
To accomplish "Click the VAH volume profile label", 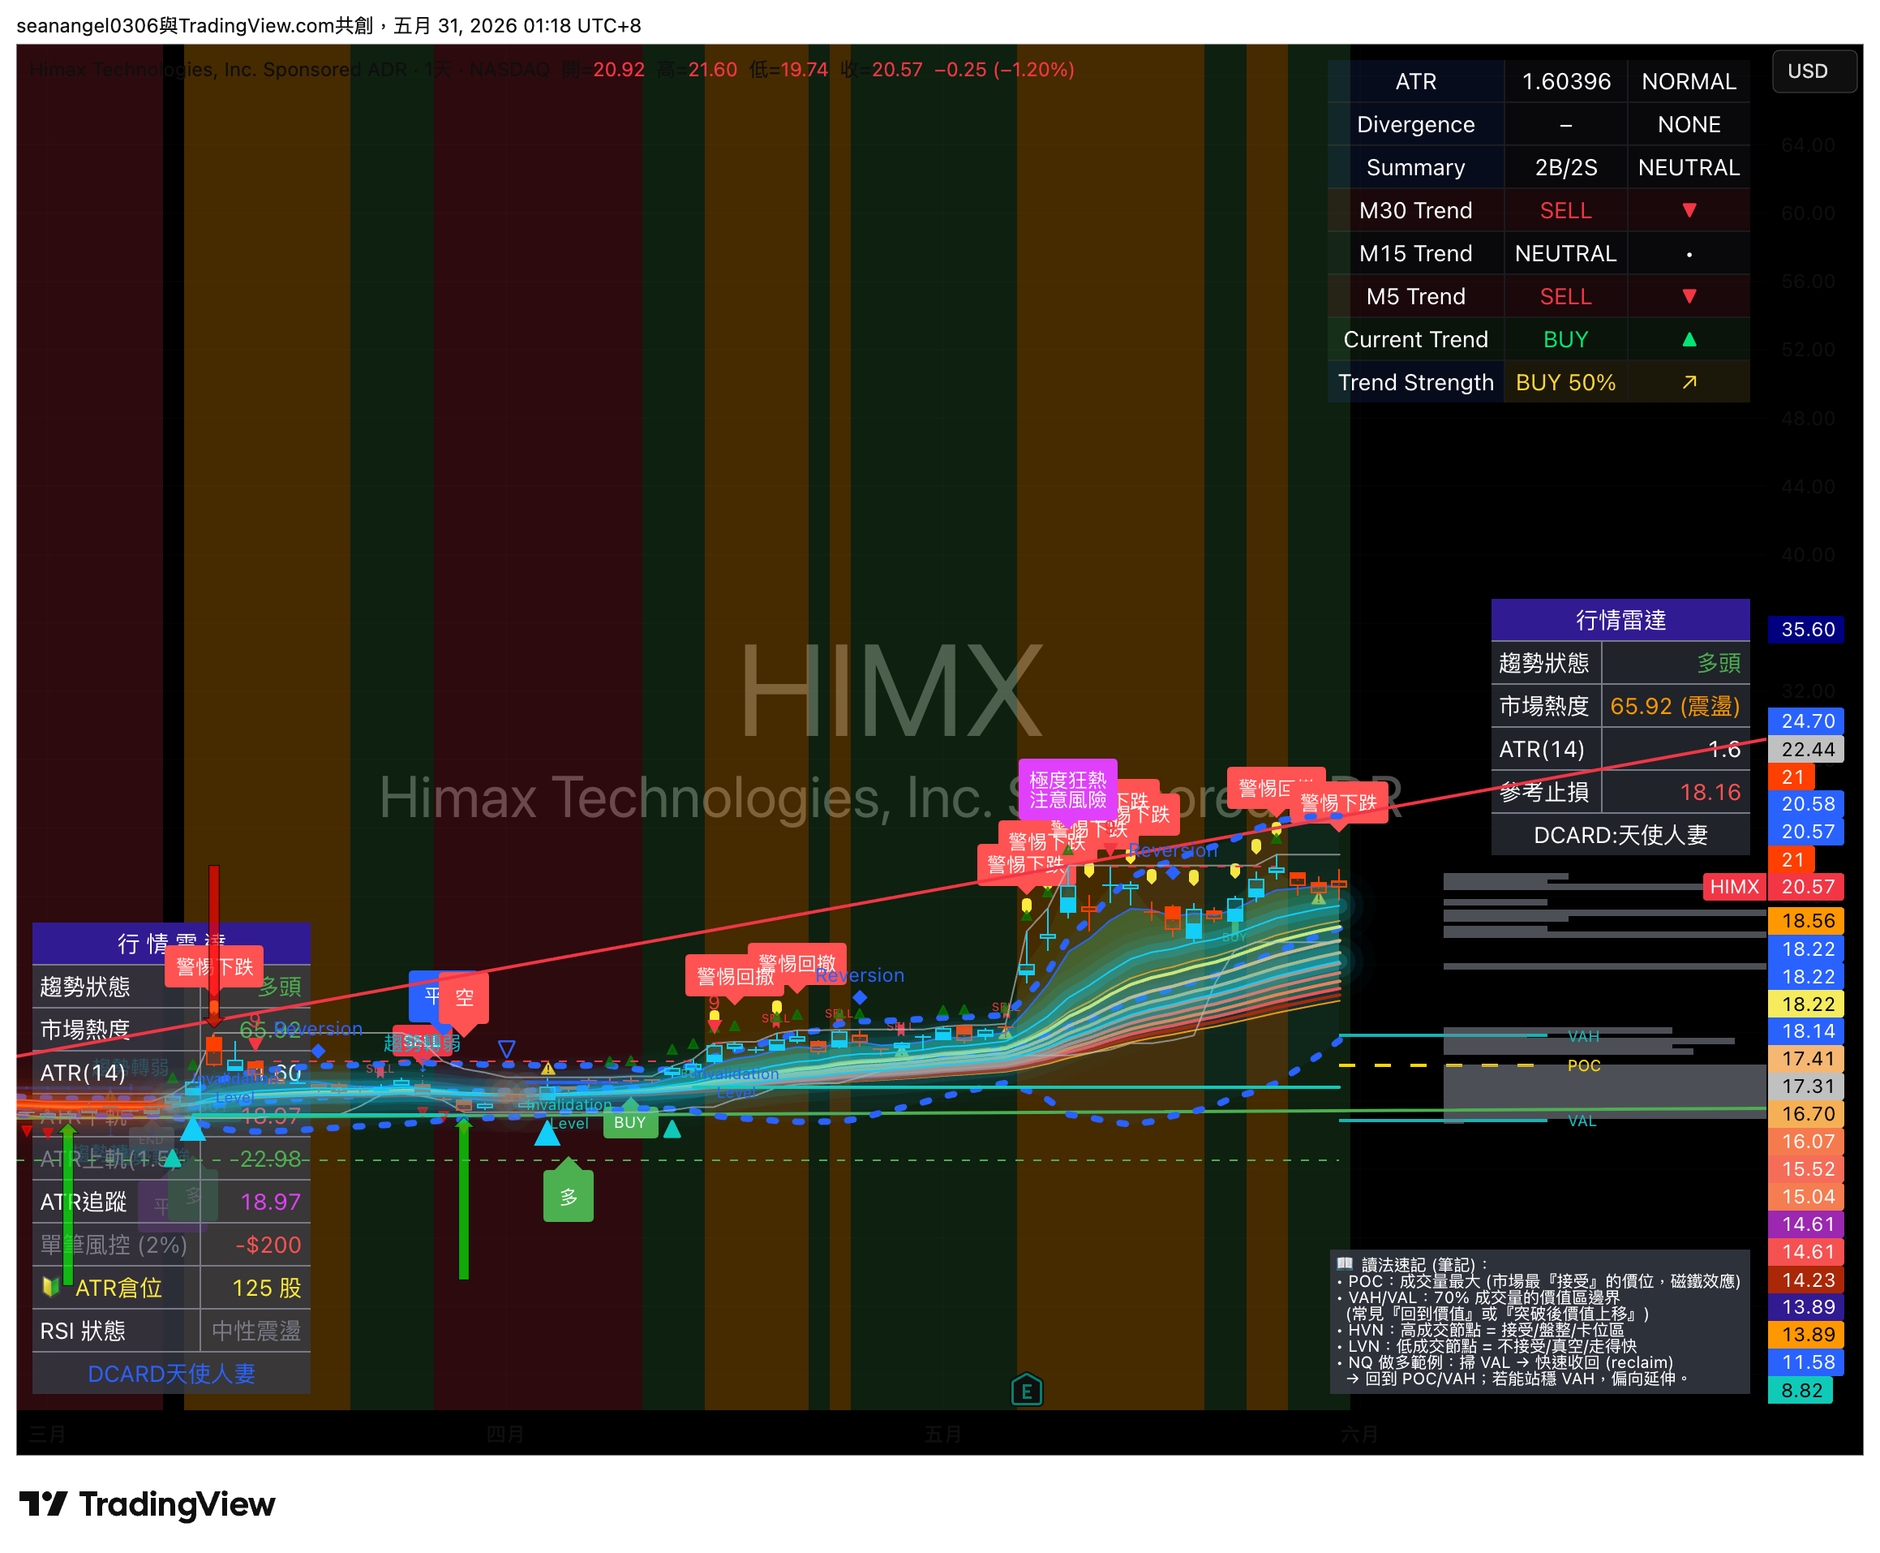I will (x=1582, y=1036).
